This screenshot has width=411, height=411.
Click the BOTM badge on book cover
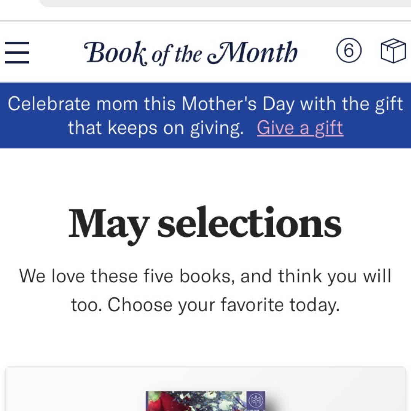256,401
